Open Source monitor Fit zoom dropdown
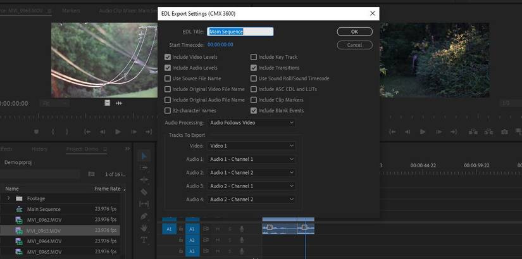This screenshot has height=259, width=522. [x=55, y=104]
